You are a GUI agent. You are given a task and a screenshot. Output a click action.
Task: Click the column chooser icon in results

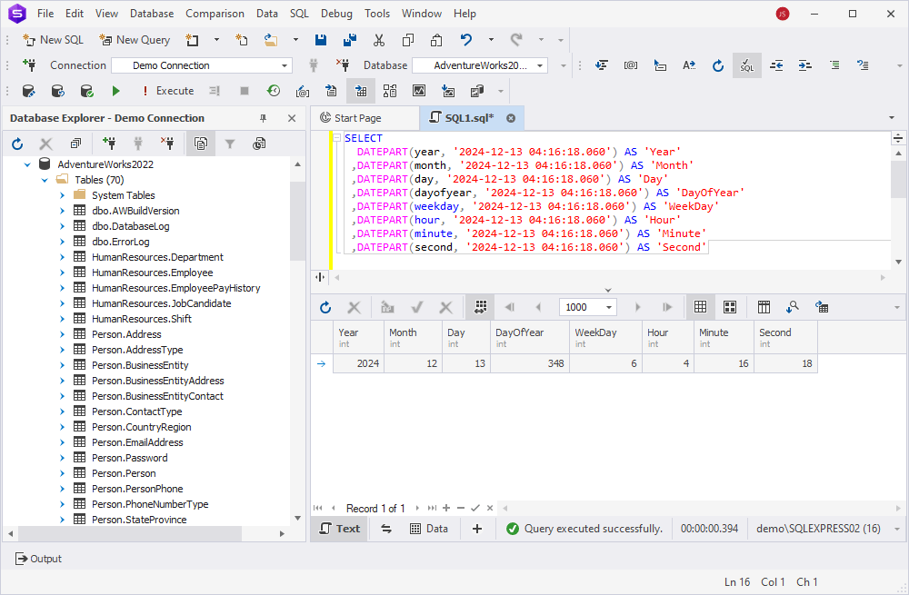coord(764,308)
